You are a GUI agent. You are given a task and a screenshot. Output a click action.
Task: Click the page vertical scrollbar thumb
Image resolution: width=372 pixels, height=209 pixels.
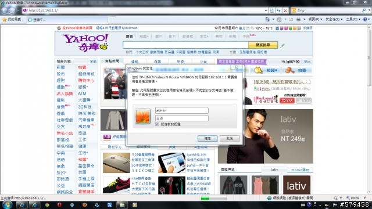369,57
